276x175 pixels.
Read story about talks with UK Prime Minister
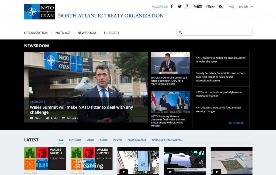coord(168,121)
